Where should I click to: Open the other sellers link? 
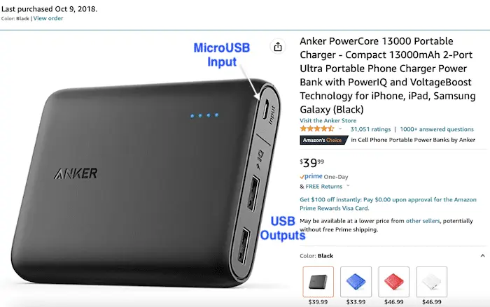coord(423,221)
